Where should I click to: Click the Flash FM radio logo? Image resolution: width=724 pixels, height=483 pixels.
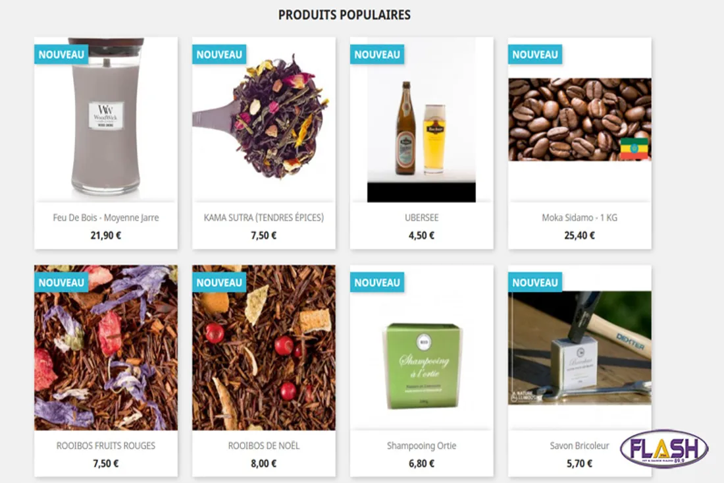664,448
